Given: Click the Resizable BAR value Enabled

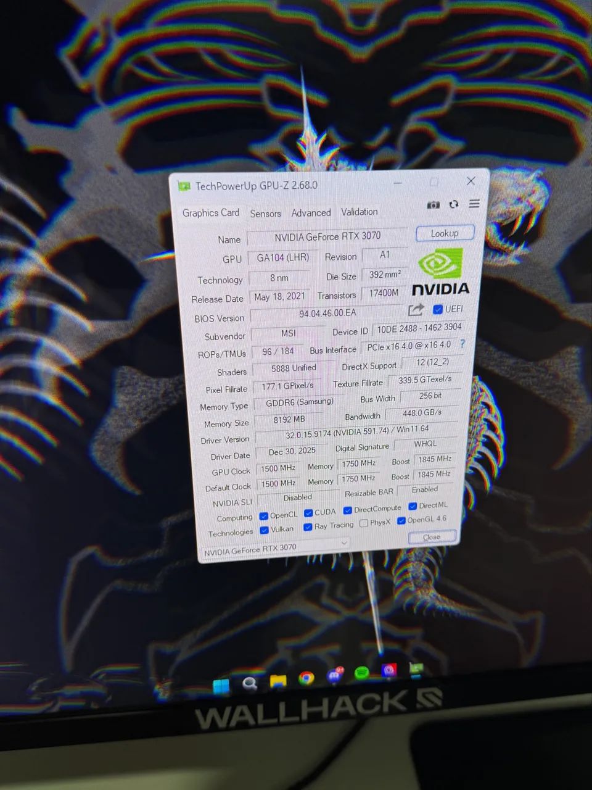Looking at the screenshot, I should [x=425, y=489].
